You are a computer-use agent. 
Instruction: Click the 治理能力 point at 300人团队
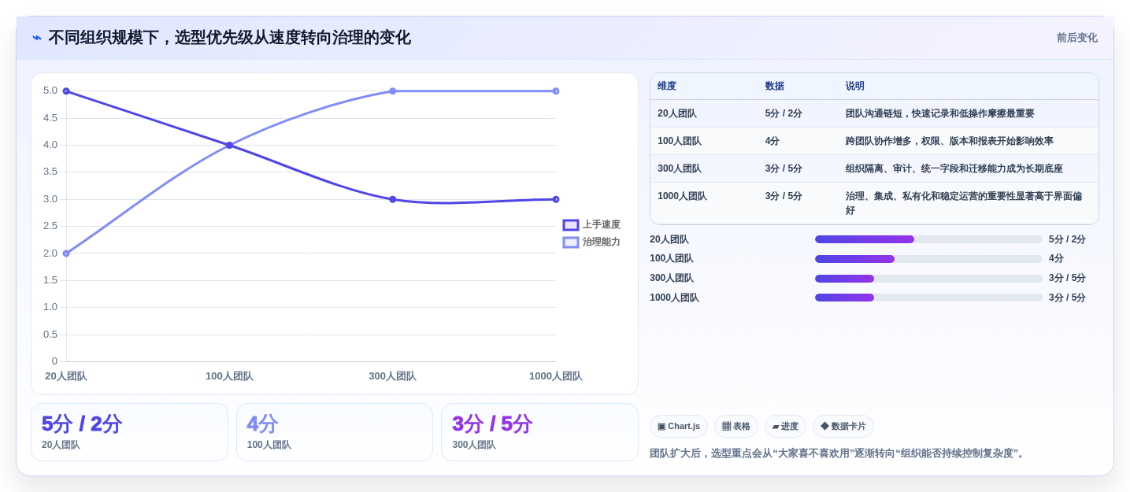point(393,91)
